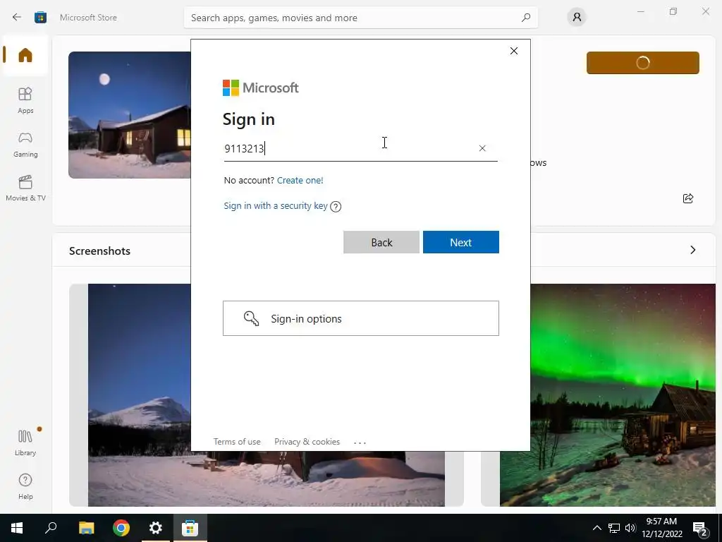722x542 pixels.
Task: Launch Google Chrome from taskbar
Action: [121, 528]
